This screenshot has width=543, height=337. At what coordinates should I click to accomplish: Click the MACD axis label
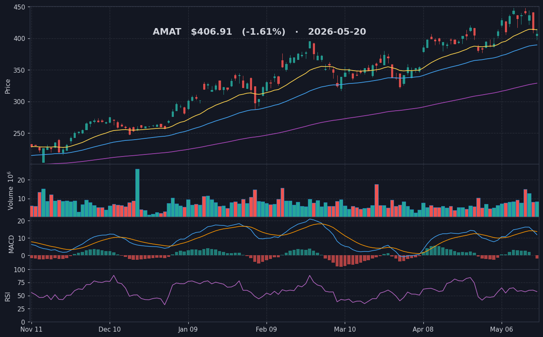coord(11,244)
